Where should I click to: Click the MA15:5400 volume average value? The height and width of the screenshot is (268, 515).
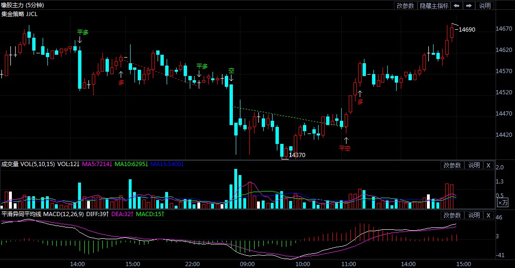point(167,164)
